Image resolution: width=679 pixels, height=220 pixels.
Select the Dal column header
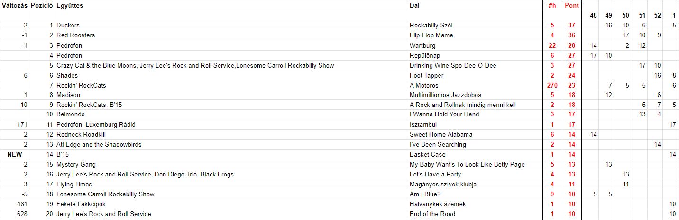414,6
